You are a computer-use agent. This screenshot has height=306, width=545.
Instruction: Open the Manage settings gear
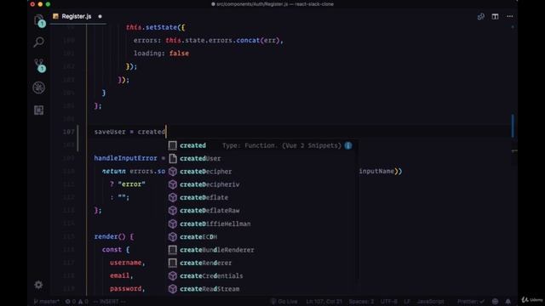38,285
